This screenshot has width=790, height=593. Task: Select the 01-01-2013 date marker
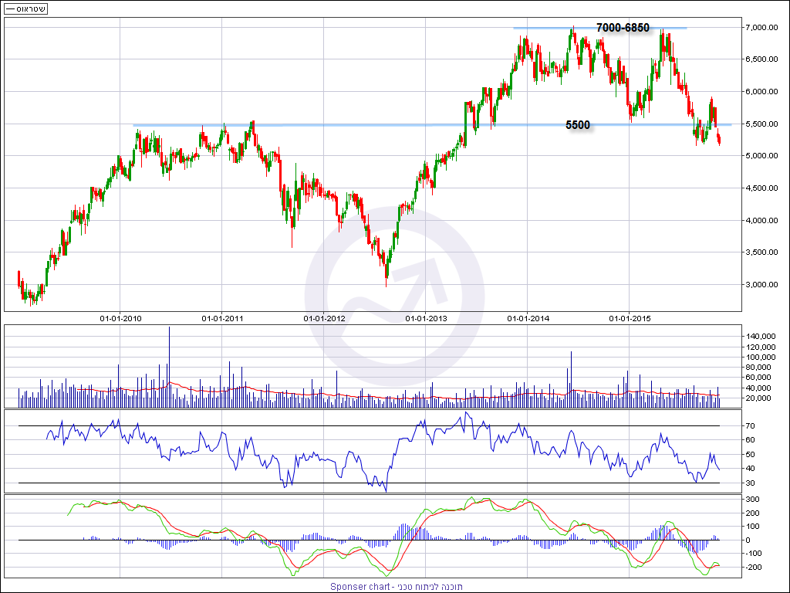(x=426, y=317)
